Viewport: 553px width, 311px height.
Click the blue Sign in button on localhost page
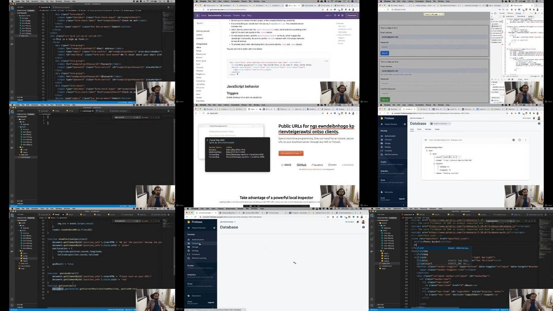tap(385, 53)
